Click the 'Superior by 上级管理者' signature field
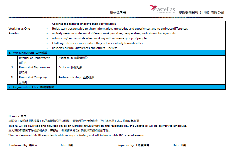The height and width of the screenshot is (159, 229). click(134, 145)
